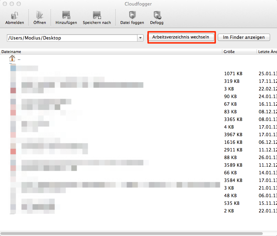Select the file size 90 KB
The image size is (277, 236).
pos(230,96)
